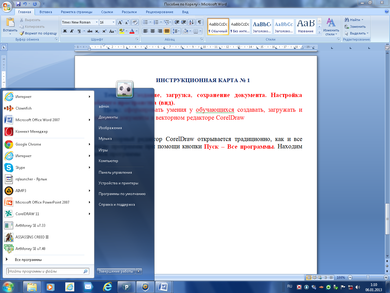Expand shutdown options arrow
Image resolution: width=390 pixels, height=293 pixels.
139,271
